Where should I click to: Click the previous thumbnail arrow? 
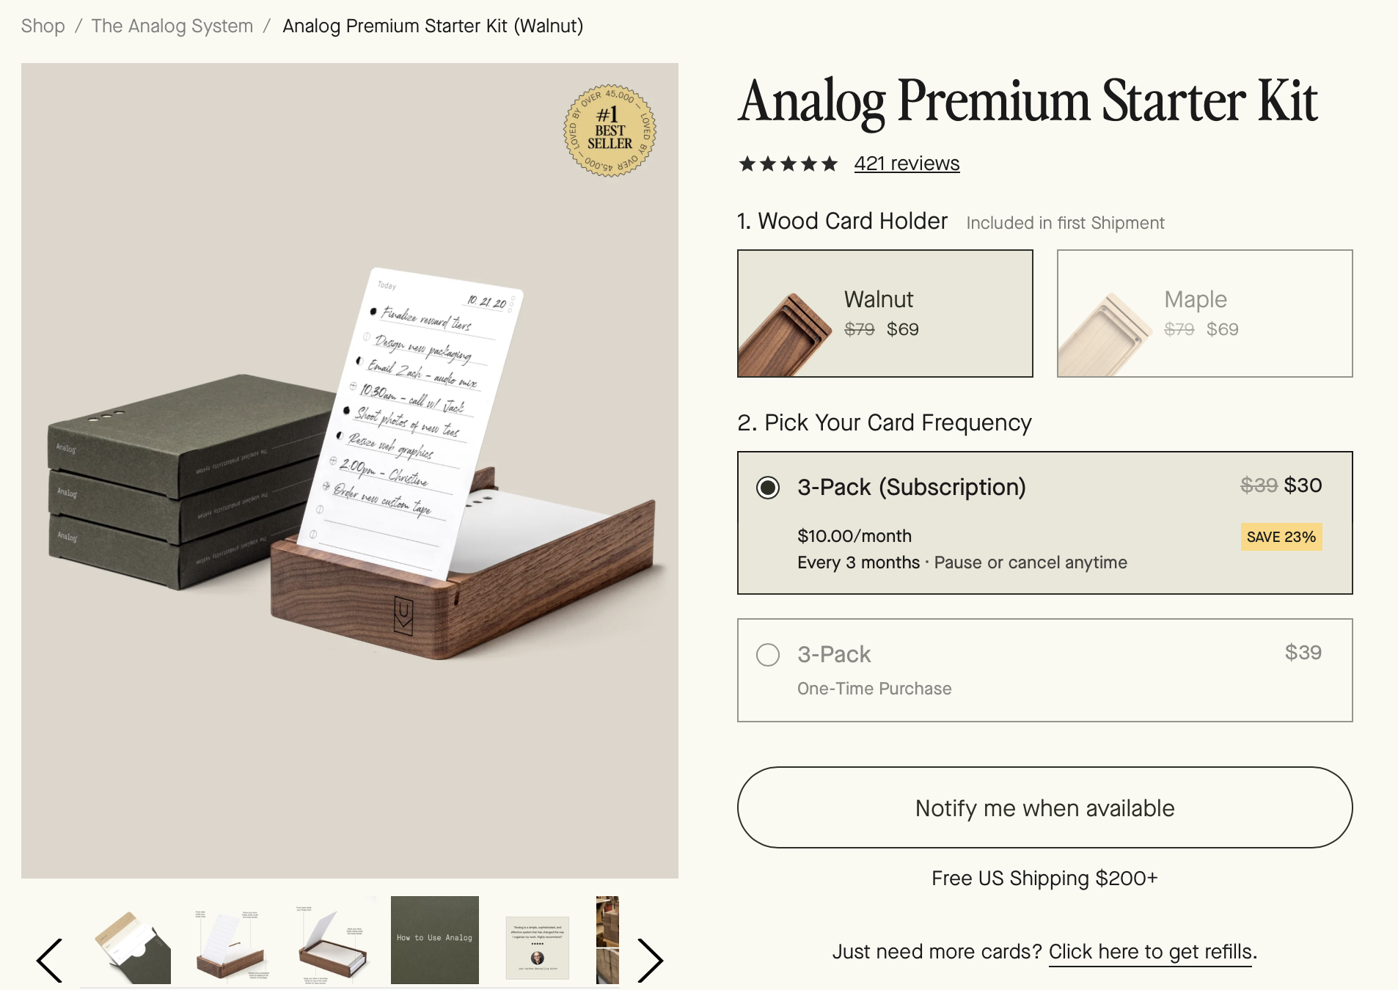50,959
